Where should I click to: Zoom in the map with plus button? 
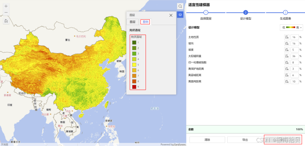pos(6,6)
